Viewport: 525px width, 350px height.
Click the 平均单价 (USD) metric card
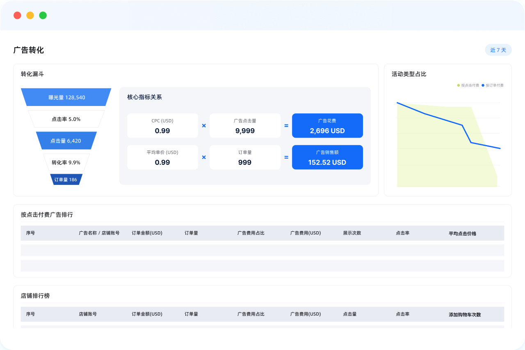point(162,157)
